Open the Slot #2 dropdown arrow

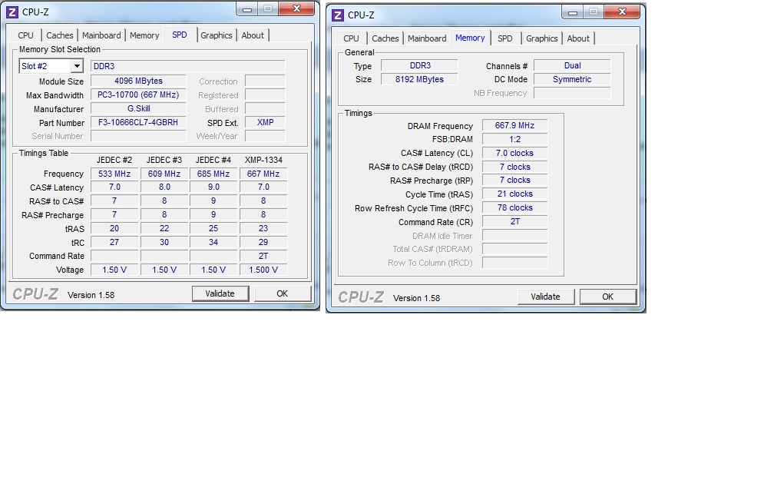(77, 66)
